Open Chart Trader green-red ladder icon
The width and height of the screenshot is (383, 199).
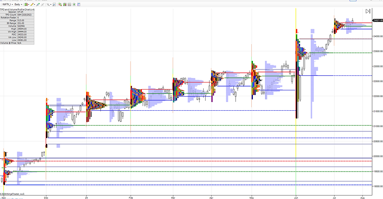(x=60, y=4)
